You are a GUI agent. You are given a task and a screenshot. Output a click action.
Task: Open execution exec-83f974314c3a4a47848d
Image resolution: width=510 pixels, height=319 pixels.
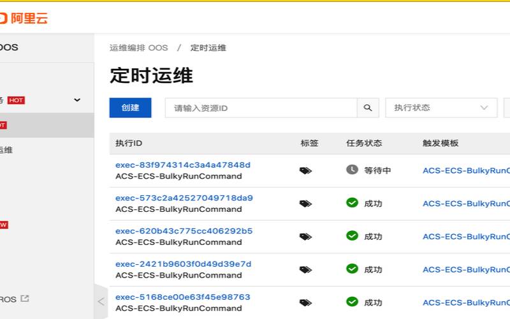tap(183, 165)
